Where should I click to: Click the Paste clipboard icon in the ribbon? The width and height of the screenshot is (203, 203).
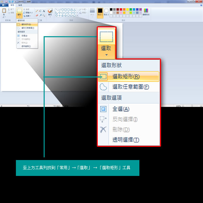point(4,10)
